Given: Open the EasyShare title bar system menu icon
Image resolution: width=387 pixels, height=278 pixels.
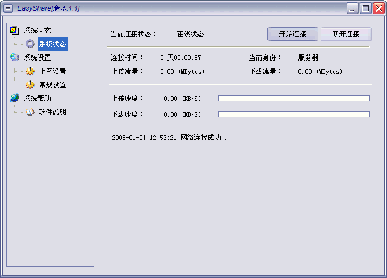Looking at the screenshot, I should 9,8.
